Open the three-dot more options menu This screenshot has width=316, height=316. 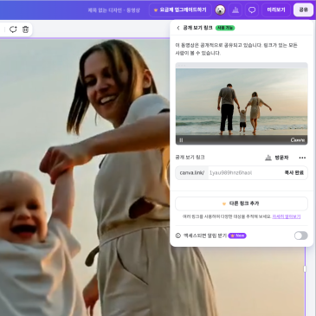coord(302,158)
